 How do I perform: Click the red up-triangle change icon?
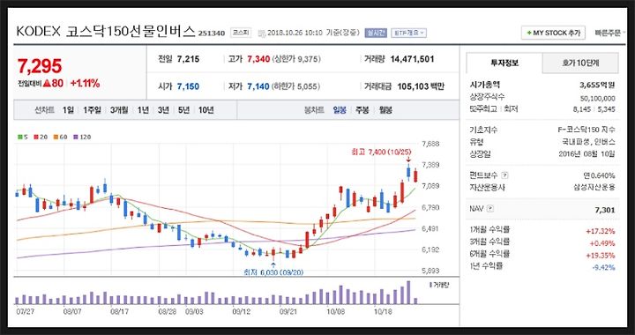(x=46, y=84)
